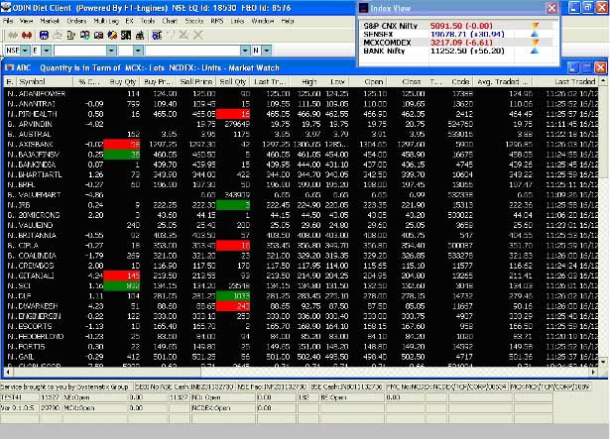Click the up arrow beside SENSEX
The image size is (610, 439).
tap(536, 35)
